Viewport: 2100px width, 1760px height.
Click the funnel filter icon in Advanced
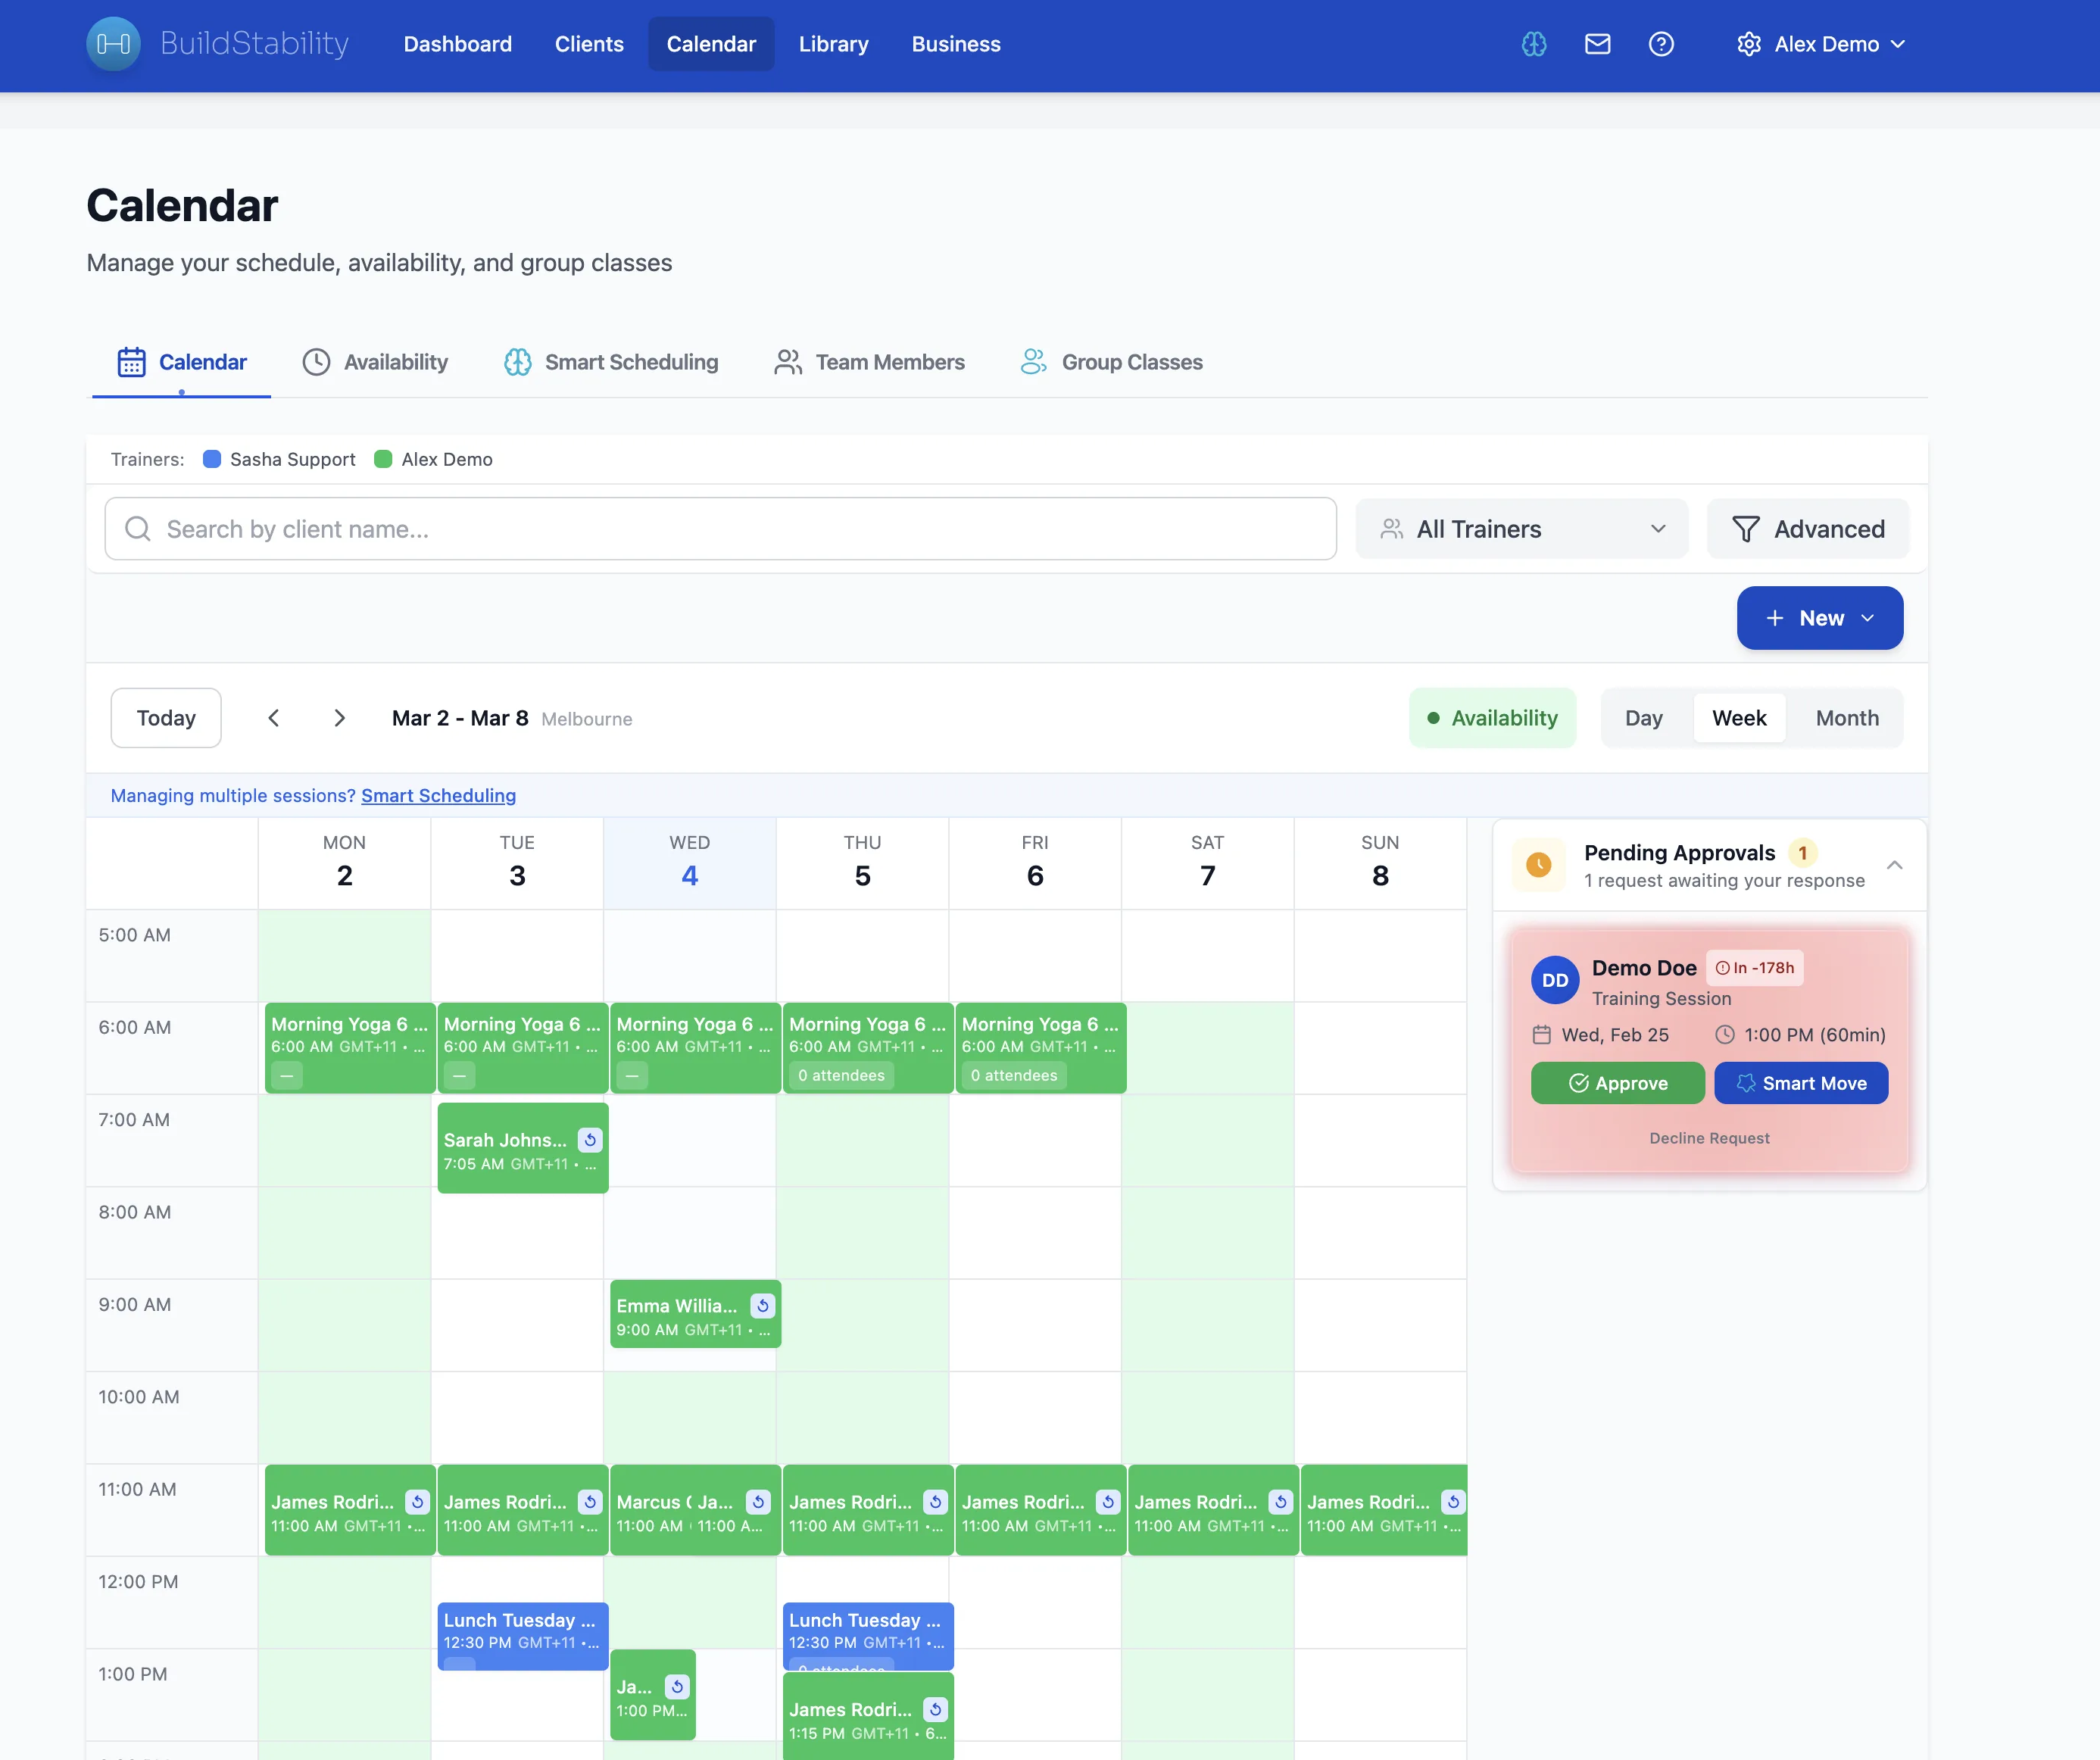(x=1746, y=529)
